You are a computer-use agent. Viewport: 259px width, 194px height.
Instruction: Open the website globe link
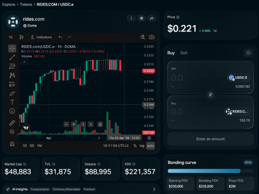(x=142, y=18)
